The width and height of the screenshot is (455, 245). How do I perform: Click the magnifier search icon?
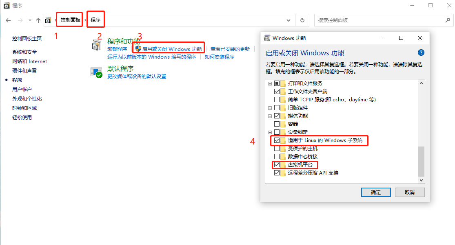click(x=448, y=20)
